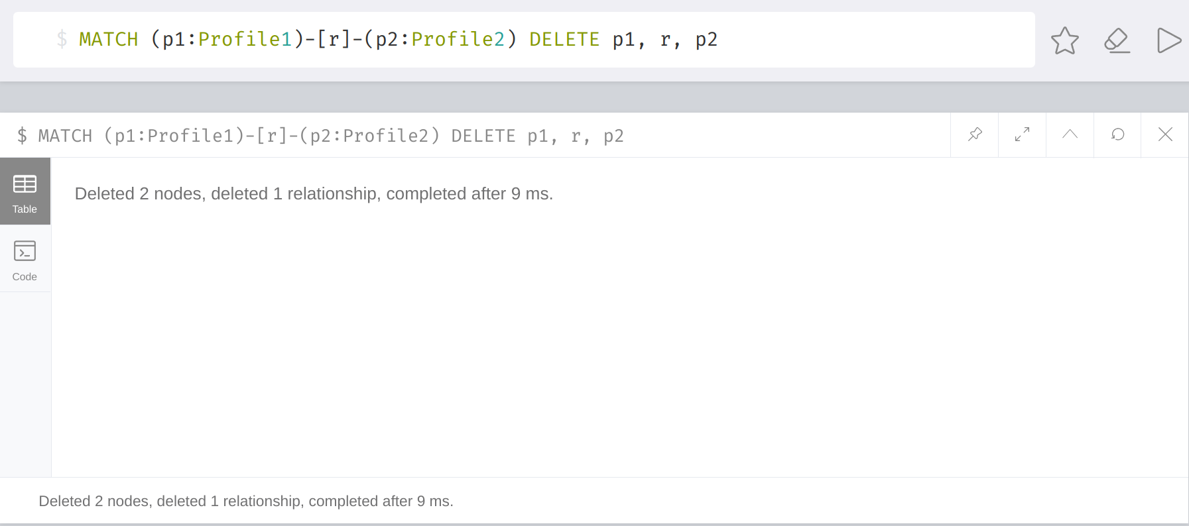Click the deletion result message in the table pane
The width and height of the screenshot is (1189, 526).
314,193
